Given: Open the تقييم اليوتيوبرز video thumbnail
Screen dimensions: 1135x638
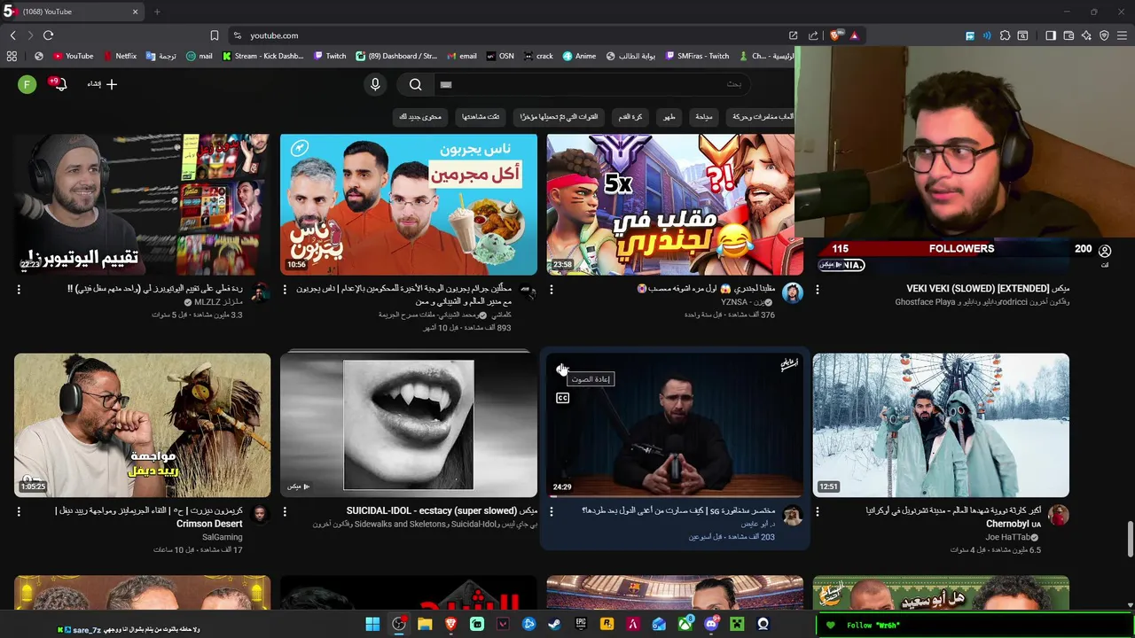Looking at the screenshot, I should pyautogui.click(x=143, y=204).
